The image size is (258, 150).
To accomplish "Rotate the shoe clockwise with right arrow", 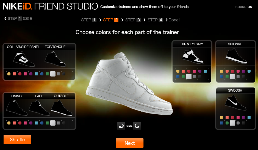I will point(137,126).
